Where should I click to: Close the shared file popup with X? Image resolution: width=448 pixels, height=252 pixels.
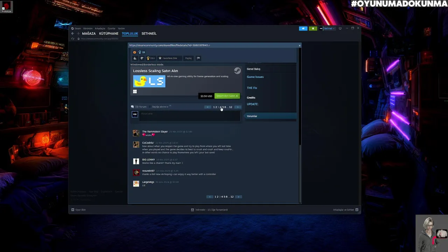coord(300,45)
